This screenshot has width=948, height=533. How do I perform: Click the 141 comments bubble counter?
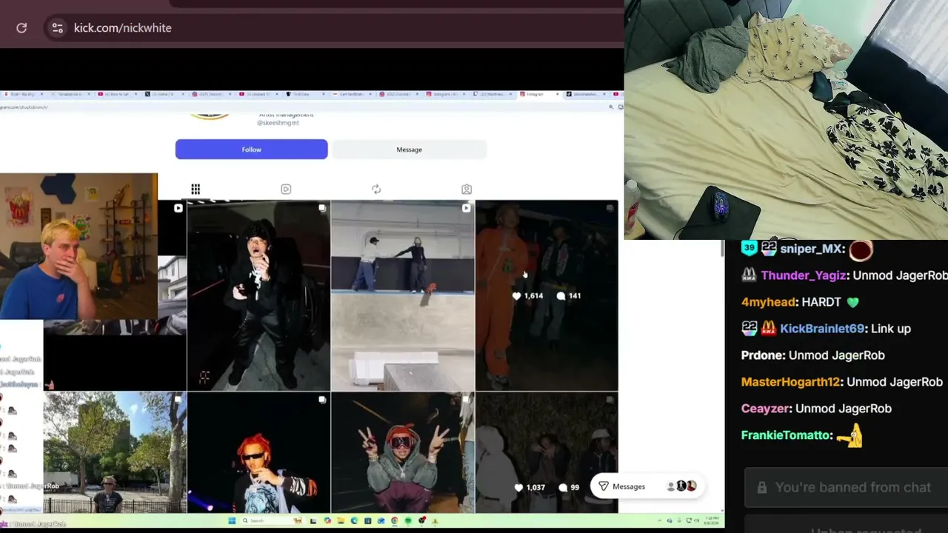[569, 296]
